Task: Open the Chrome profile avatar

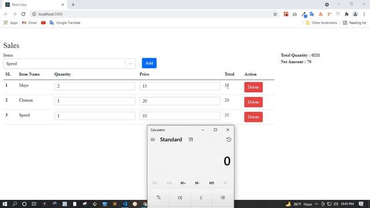Action: coord(355,14)
